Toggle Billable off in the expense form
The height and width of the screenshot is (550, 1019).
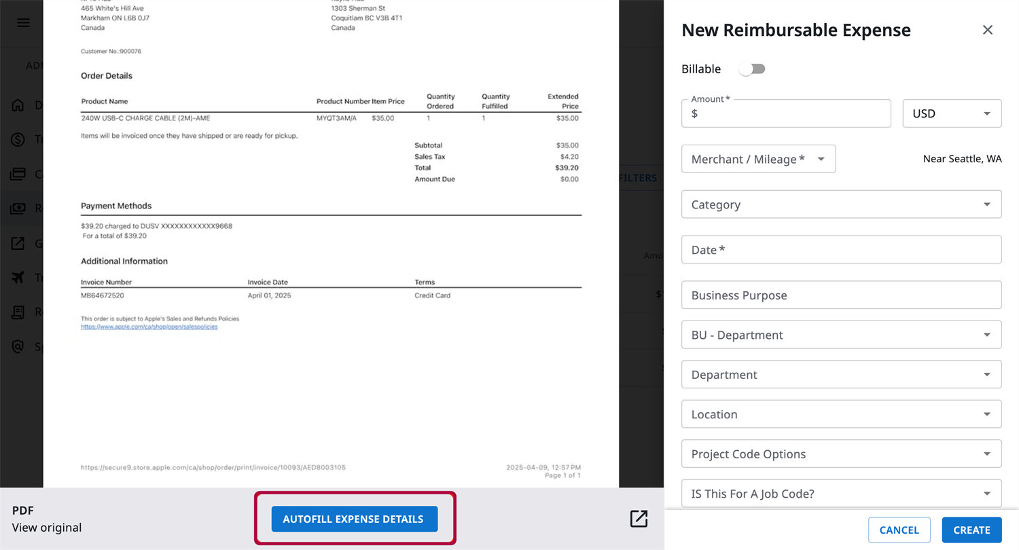(752, 69)
